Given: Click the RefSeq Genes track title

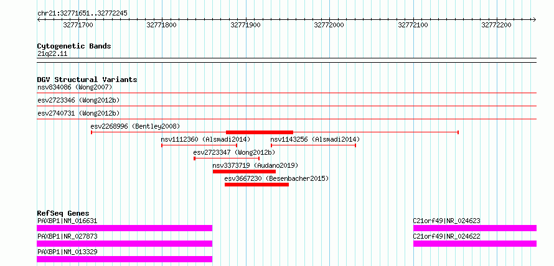Looking at the screenshot, I should coord(63,213).
